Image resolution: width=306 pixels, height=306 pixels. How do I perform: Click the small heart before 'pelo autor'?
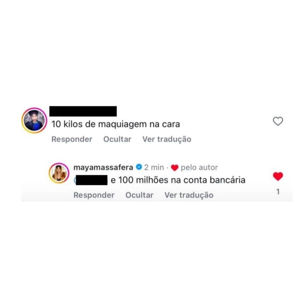(x=174, y=168)
